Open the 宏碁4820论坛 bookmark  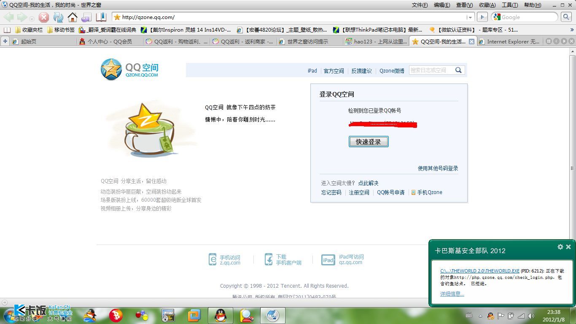[282, 30]
